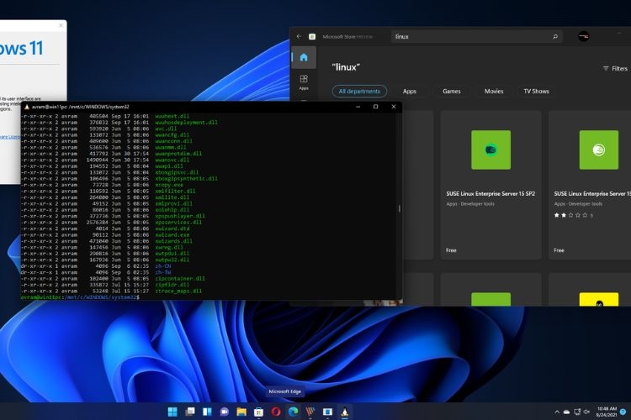Click xwizard.exe in terminal listing

[172, 234]
